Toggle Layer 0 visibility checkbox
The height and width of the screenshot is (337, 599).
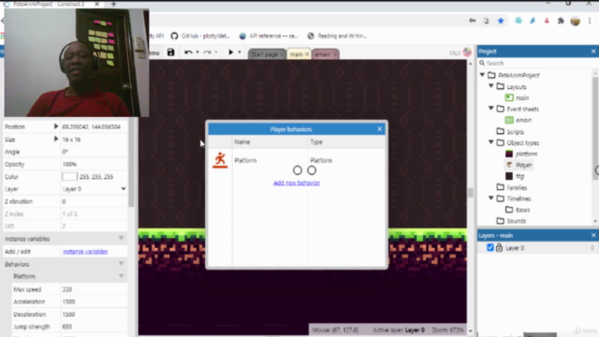click(490, 248)
